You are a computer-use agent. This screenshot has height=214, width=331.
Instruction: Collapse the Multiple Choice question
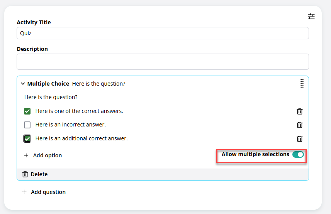[x=23, y=84]
